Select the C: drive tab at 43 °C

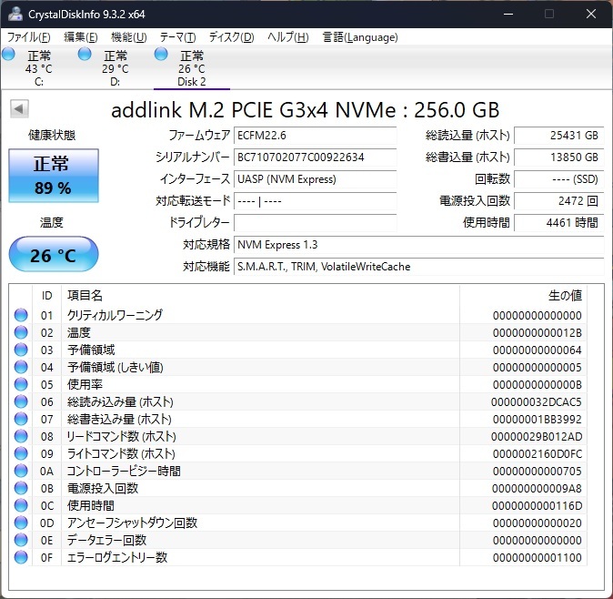tap(39, 68)
